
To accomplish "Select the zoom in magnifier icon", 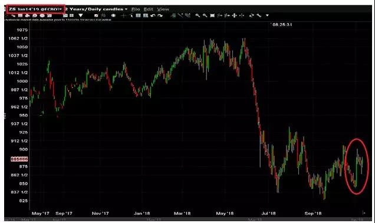I will tap(198, 15).
